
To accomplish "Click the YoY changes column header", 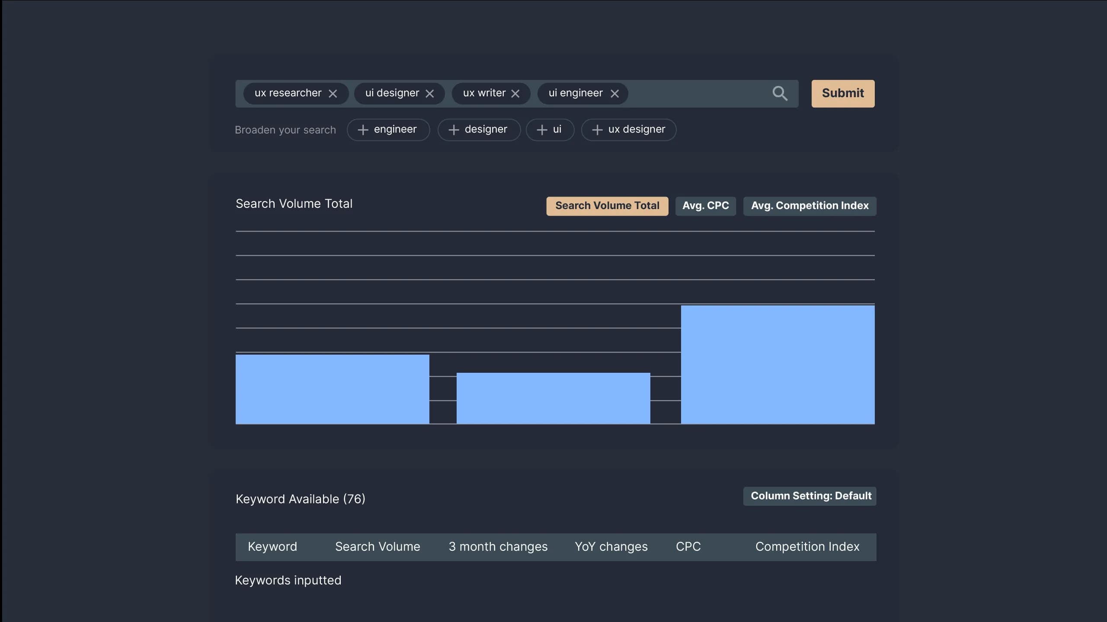I will point(611,547).
